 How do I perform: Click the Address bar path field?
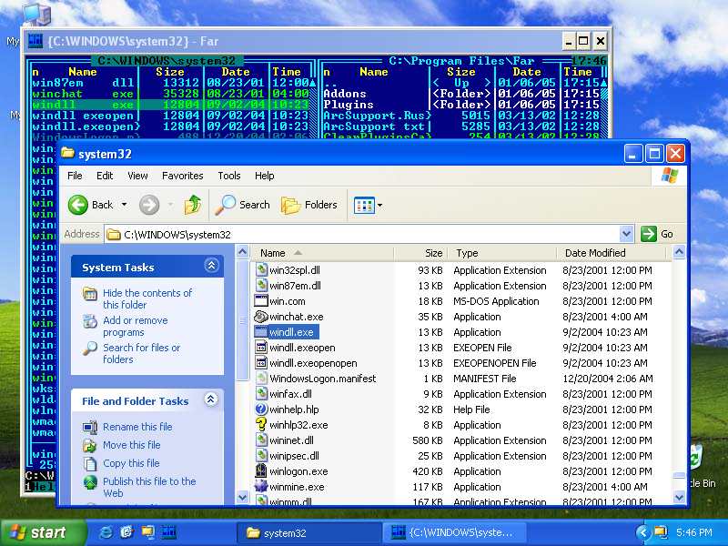[x=362, y=234]
